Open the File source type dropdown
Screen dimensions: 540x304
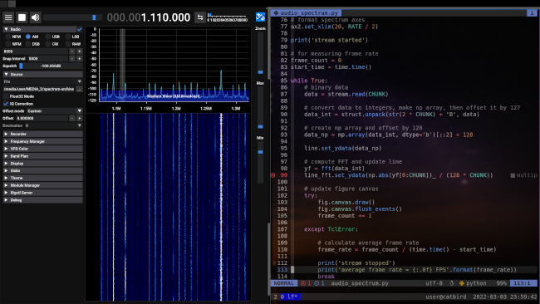(43, 81)
